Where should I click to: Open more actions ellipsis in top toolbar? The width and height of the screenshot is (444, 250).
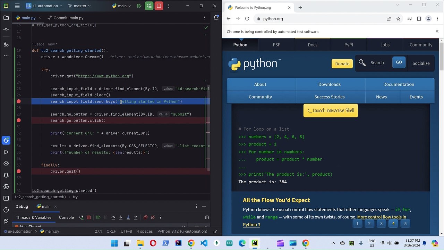point(169,6)
